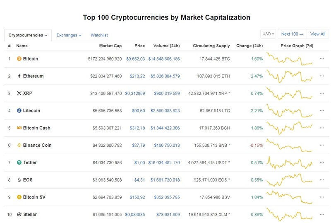The width and height of the screenshot is (331, 223).
Task: Open the USD currency selector
Action: (268, 34)
